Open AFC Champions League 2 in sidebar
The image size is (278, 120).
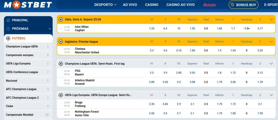pyautogui.click(x=28, y=98)
